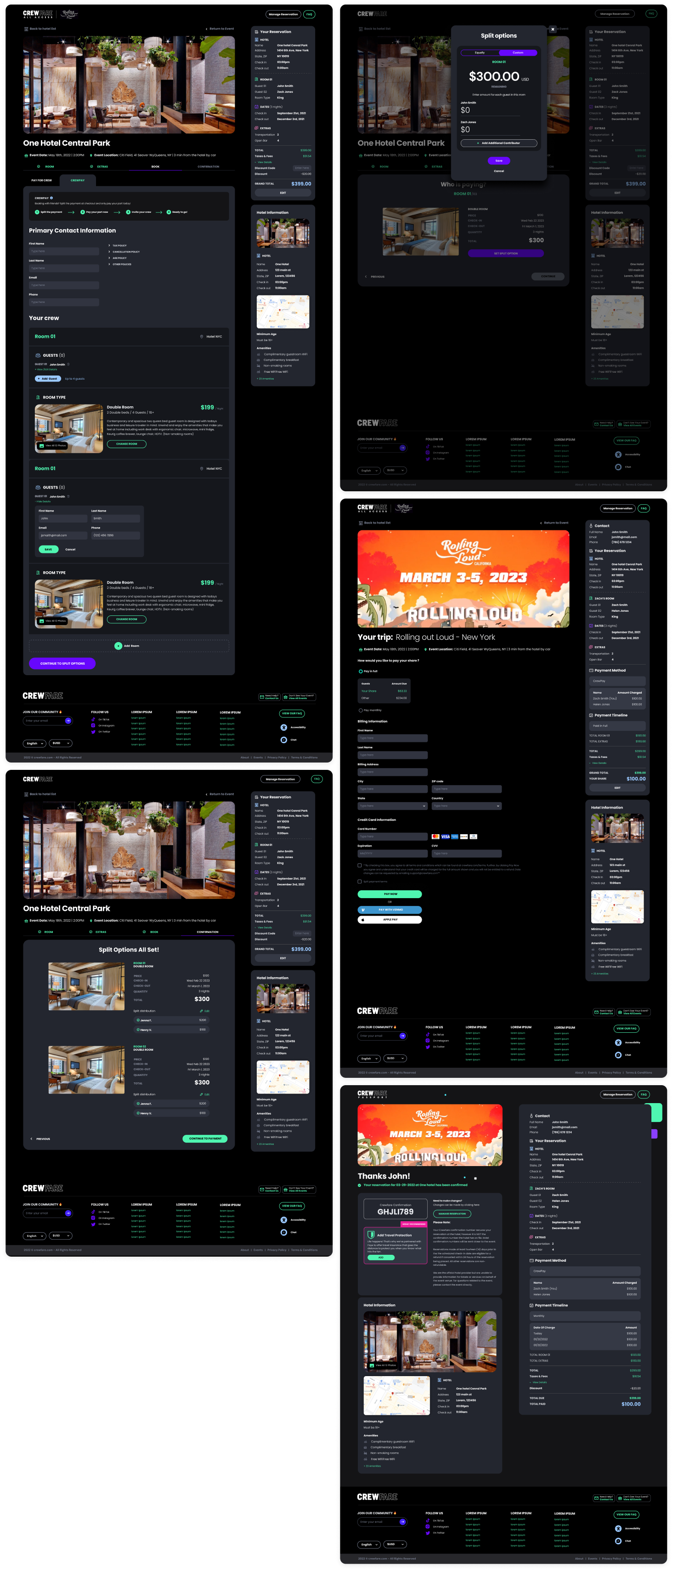Click the Visa card icon
The width and height of the screenshot is (673, 1571).
click(x=445, y=836)
